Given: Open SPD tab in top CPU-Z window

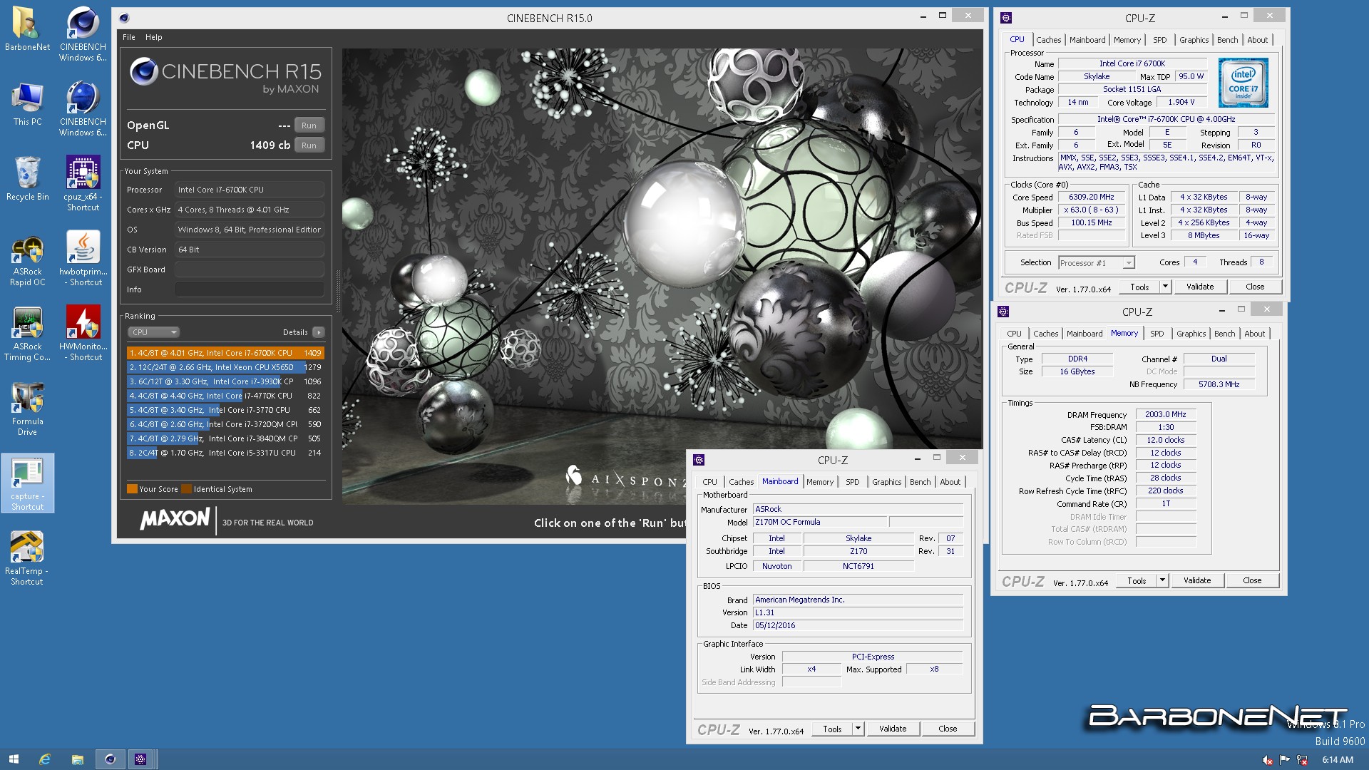Looking at the screenshot, I should pyautogui.click(x=1160, y=40).
